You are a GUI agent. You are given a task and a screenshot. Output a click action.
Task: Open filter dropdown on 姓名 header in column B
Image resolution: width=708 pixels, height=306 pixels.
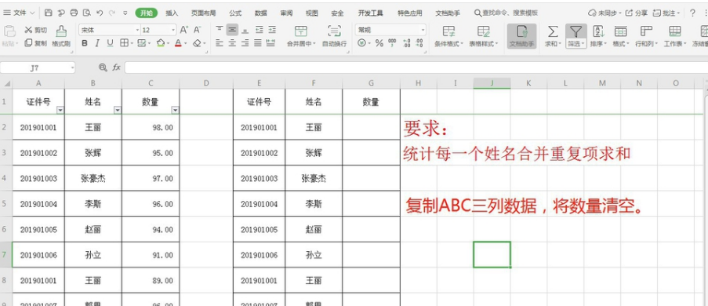[118, 110]
